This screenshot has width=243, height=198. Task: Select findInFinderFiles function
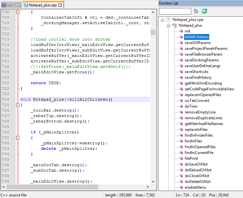pos(199,135)
